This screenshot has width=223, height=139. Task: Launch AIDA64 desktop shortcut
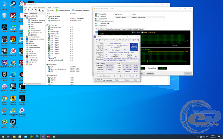click(13, 17)
